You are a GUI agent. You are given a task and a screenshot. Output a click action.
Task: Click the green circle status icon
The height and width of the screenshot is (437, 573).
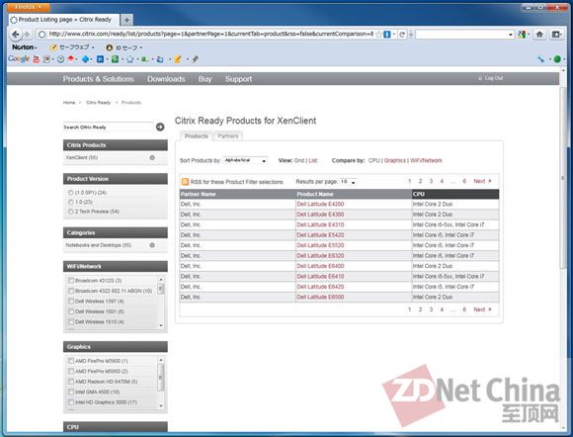click(557, 59)
